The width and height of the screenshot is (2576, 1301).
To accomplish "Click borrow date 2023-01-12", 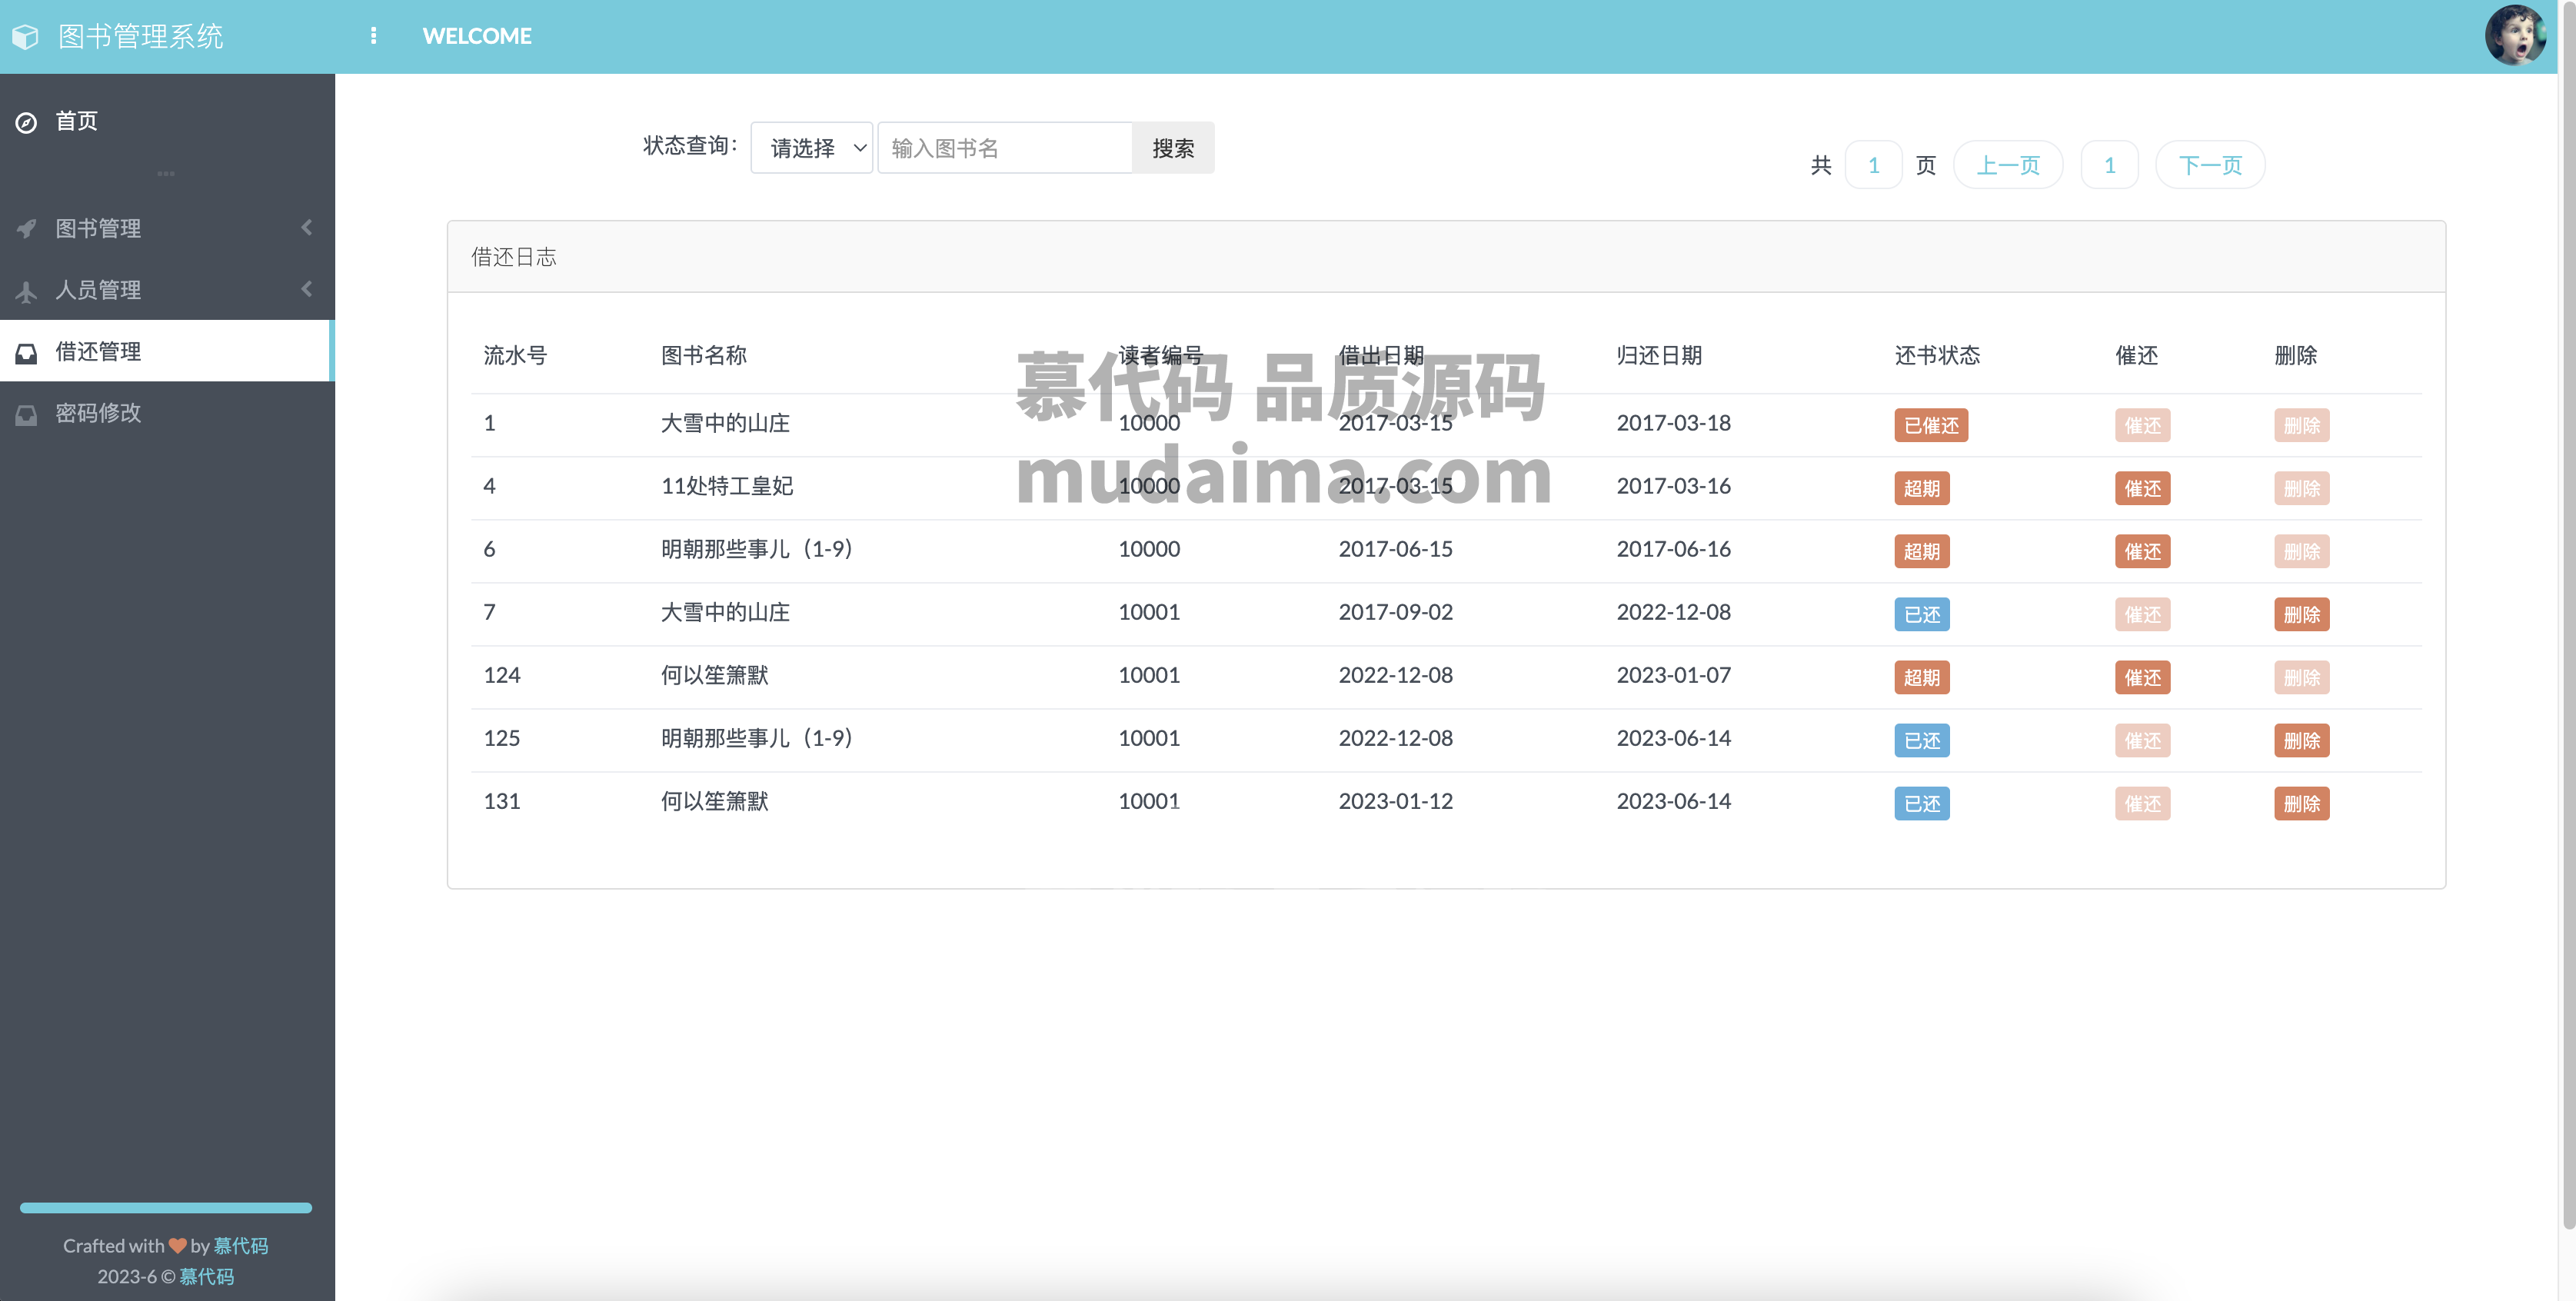I will [1395, 801].
